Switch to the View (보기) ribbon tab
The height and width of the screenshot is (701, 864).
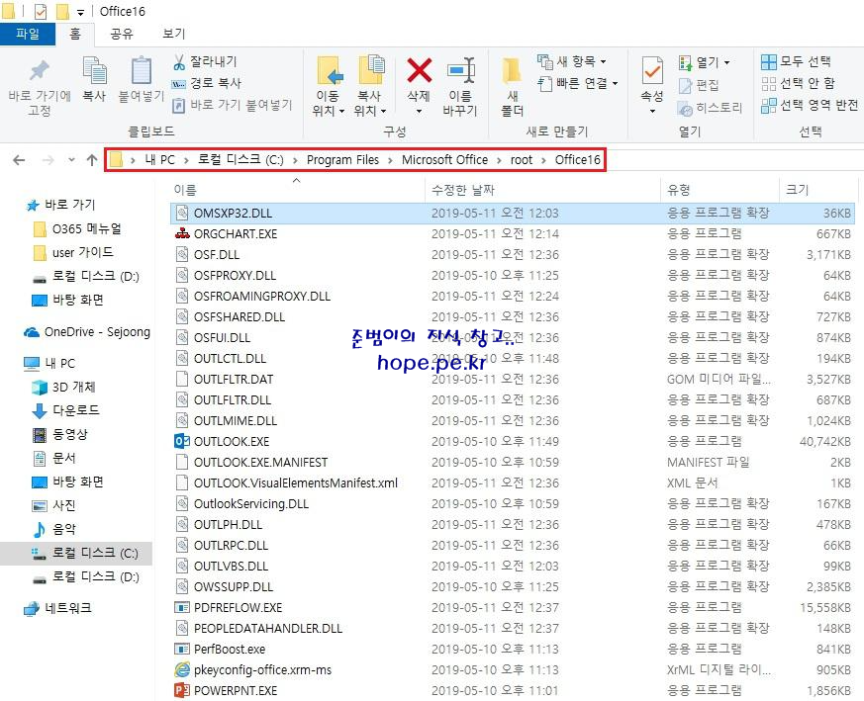pos(173,35)
